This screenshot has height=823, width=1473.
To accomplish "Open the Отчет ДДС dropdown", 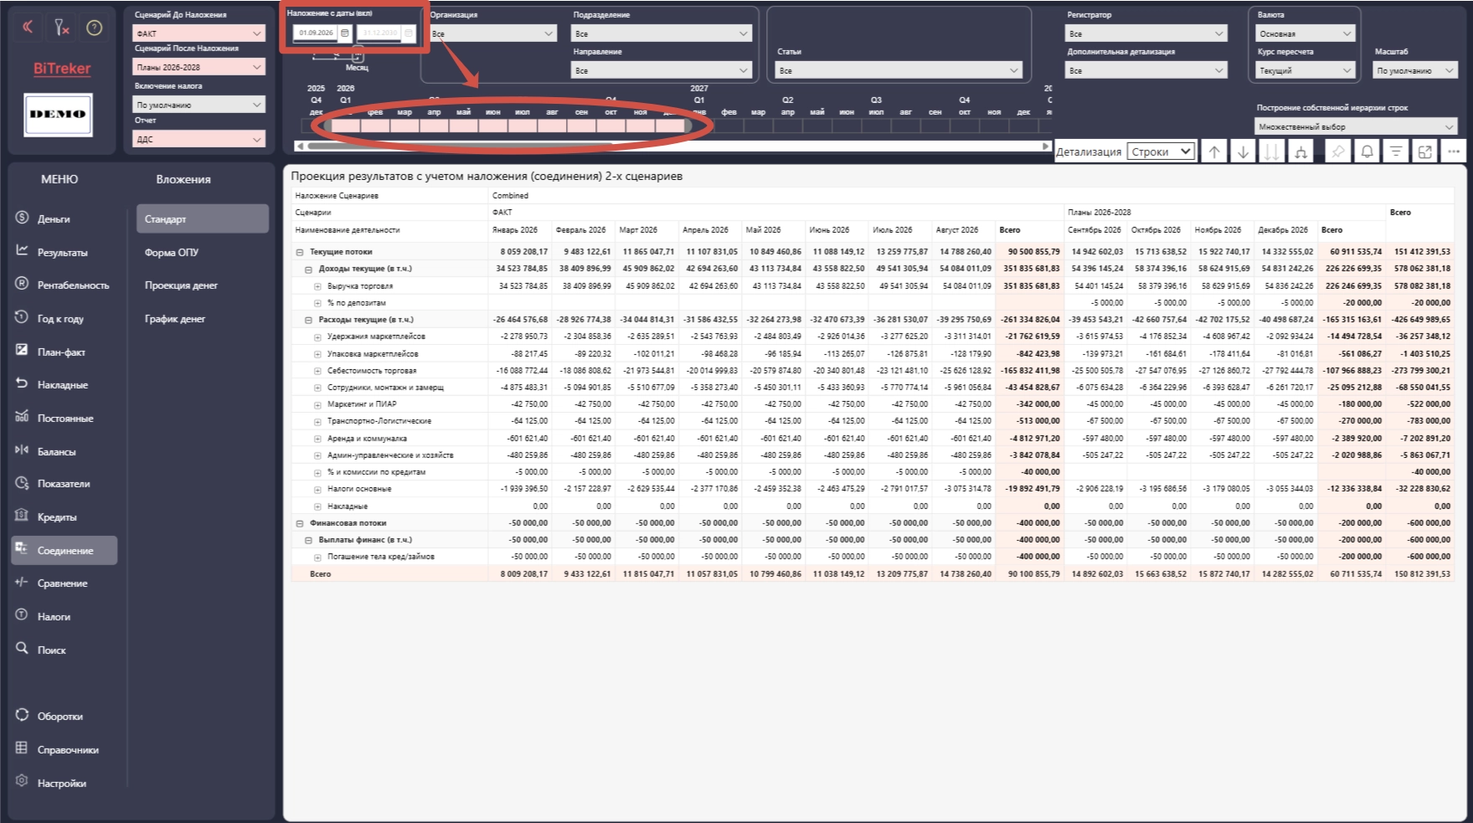I will 199,139.
